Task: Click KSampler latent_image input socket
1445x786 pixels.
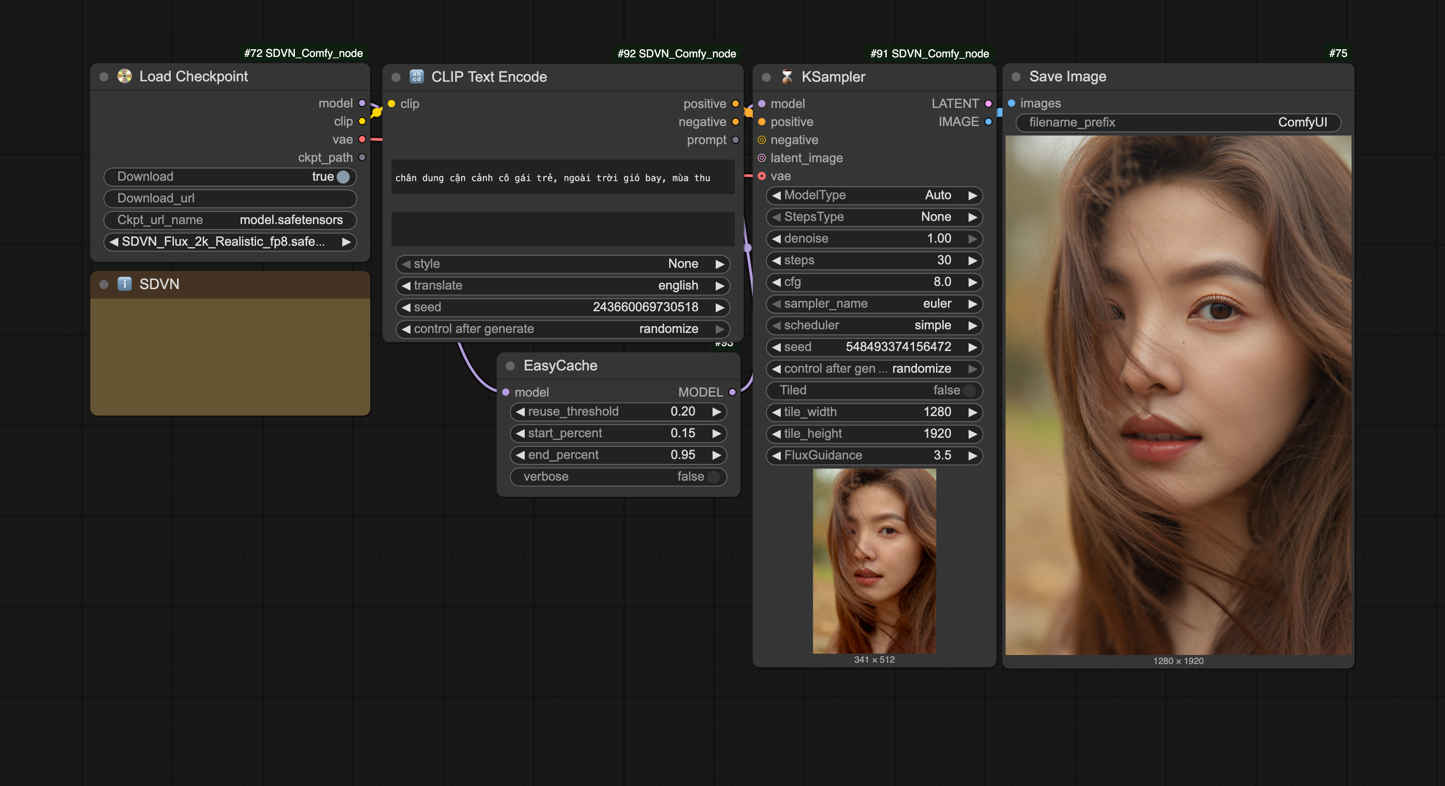Action: pyautogui.click(x=762, y=158)
